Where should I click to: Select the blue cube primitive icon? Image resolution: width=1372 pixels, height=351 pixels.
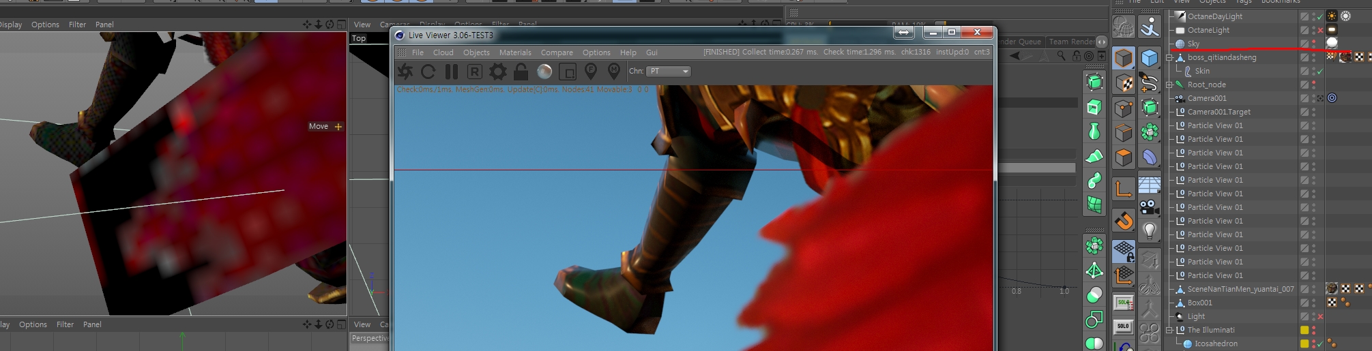(x=1150, y=58)
